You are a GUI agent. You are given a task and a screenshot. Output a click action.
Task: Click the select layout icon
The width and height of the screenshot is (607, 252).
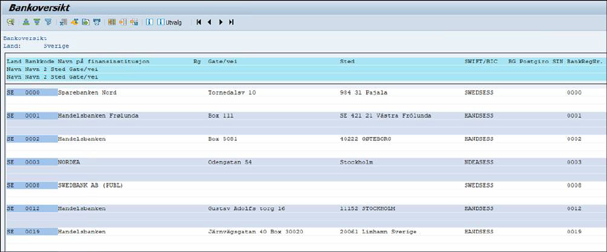click(x=123, y=23)
